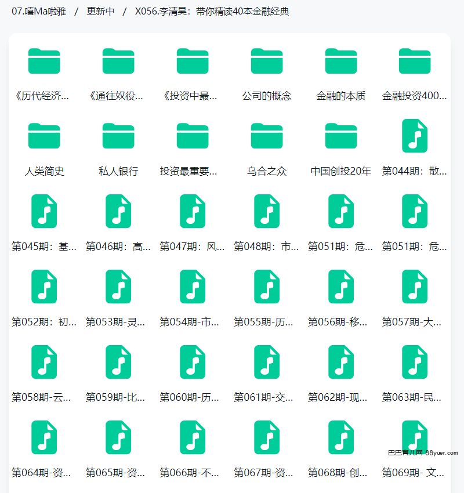Select file name 第064期-资...
Screen dimensions: 464x493
(x=41, y=472)
